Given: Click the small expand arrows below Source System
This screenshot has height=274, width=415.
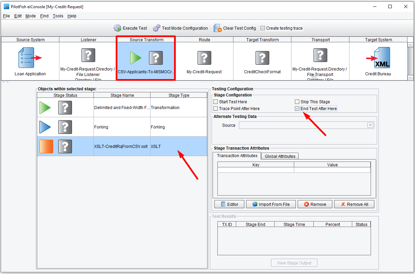Looking at the screenshot, I should (x=6, y=82).
